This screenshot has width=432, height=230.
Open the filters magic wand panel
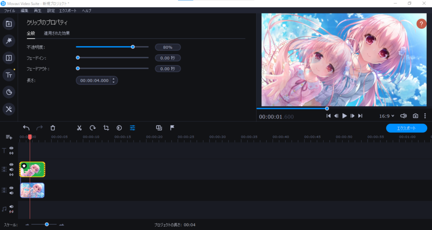tap(9, 41)
